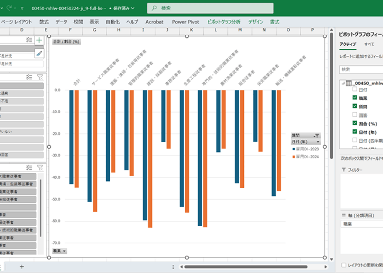
Task: Switch to the 表示 ribbon tab
Action: click(x=94, y=22)
